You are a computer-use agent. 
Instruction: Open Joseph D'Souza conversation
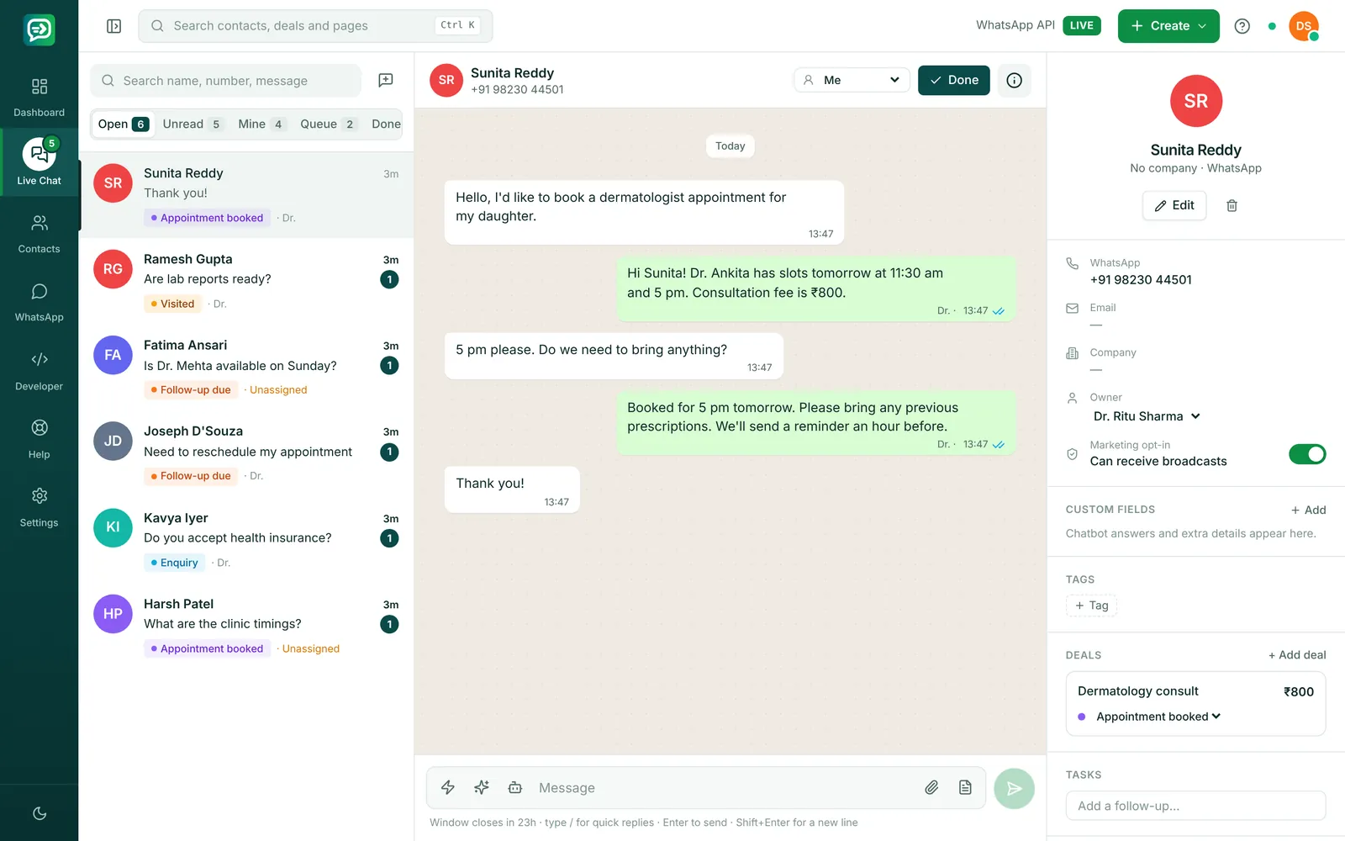coord(246,453)
